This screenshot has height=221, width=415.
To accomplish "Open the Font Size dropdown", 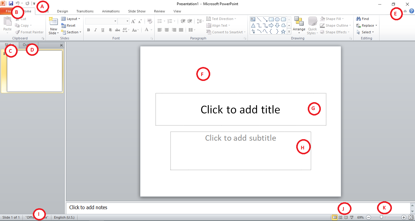I will [x=127, y=21].
